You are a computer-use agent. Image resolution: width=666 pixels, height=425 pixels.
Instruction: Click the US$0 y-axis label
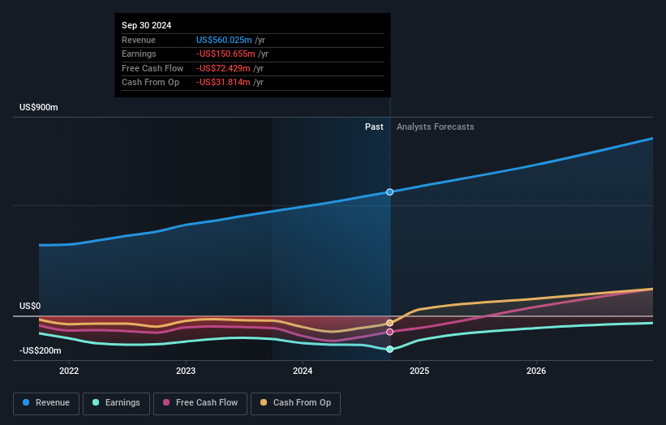coord(30,306)
